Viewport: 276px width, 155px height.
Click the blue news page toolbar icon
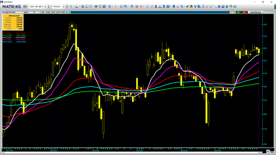104,6
